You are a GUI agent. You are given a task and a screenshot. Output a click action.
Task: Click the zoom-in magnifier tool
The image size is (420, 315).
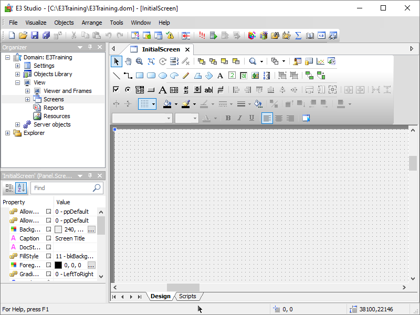tap(139, 61)
